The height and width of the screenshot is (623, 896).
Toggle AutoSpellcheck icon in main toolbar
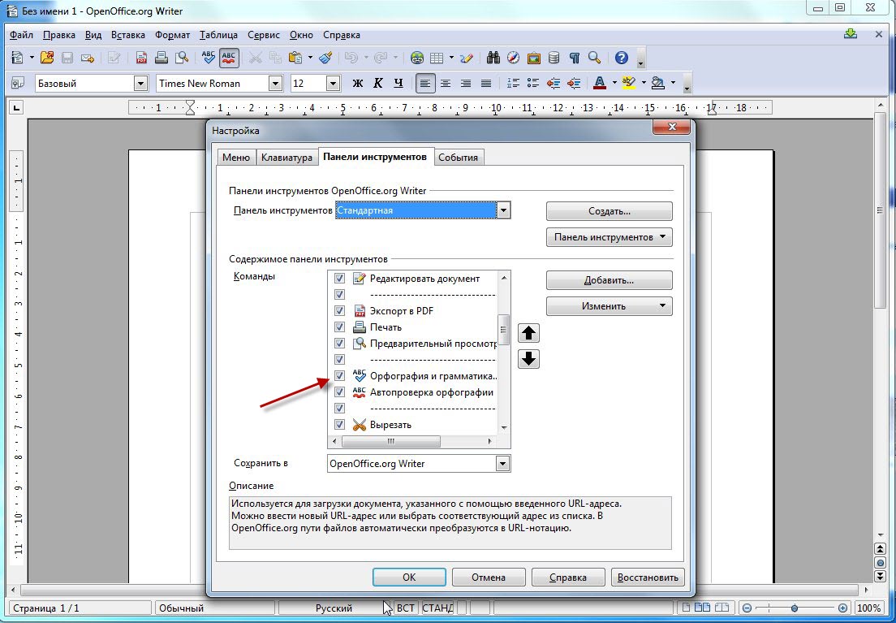tap(229, 58)
